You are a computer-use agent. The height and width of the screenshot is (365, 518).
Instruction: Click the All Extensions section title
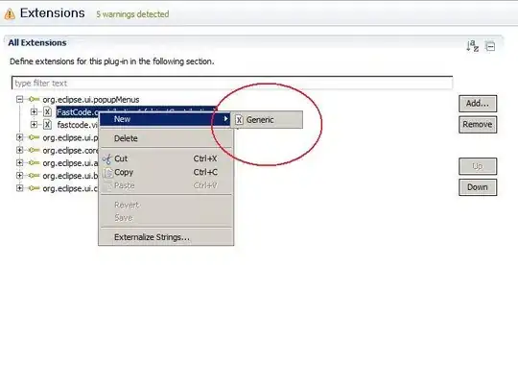[37, 42]
